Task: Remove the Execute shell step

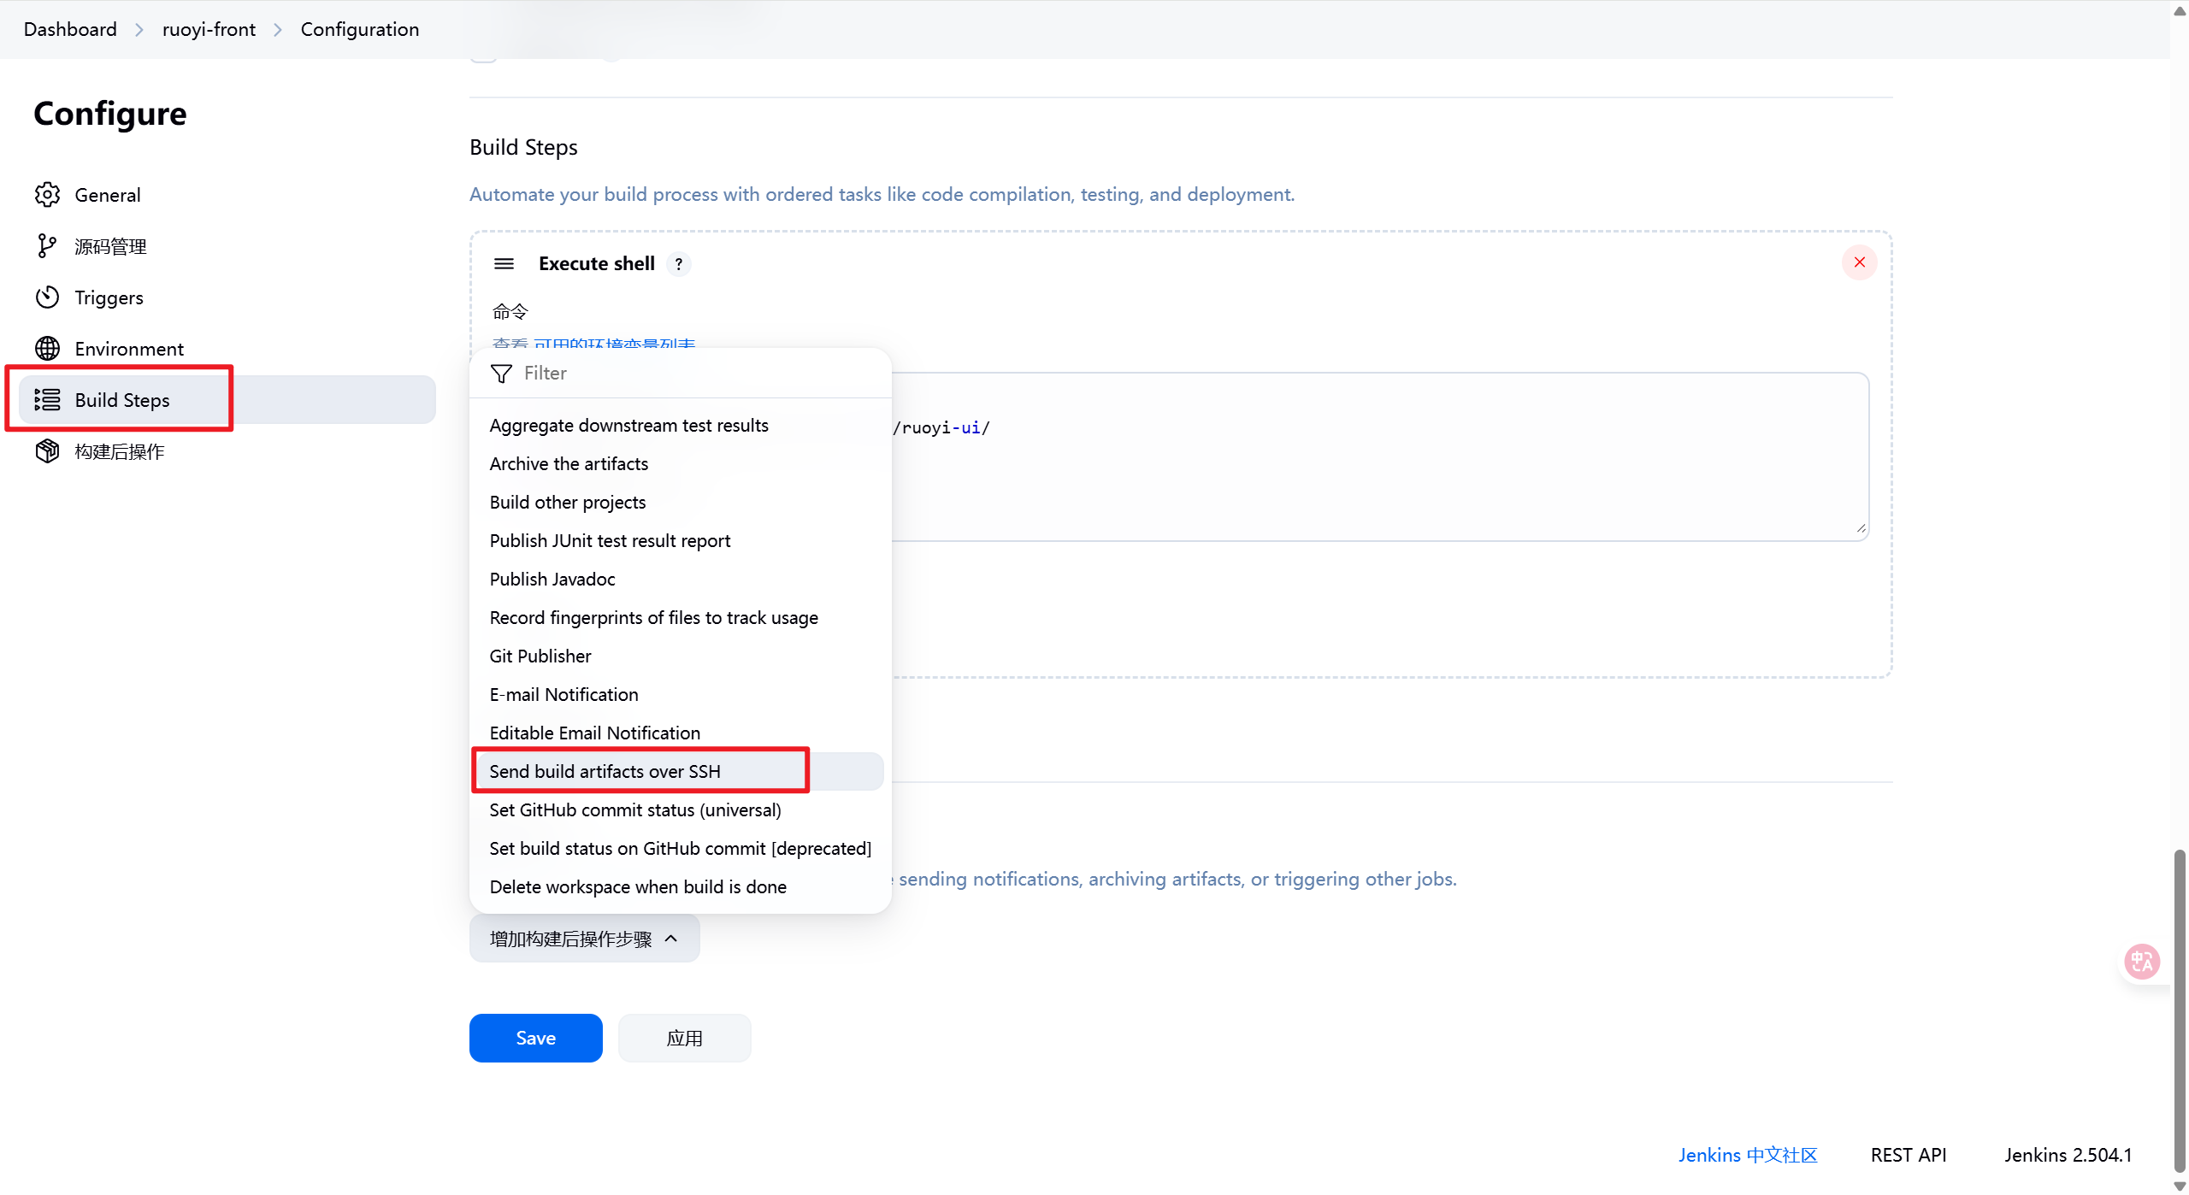Action: coord(1859,262)
